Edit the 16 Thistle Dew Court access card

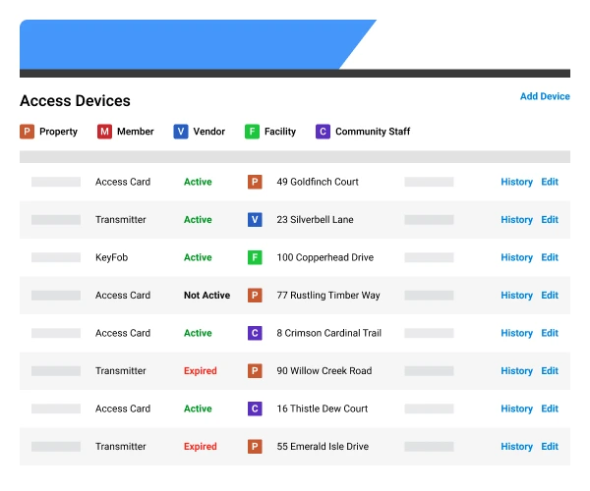pos(550,409)
